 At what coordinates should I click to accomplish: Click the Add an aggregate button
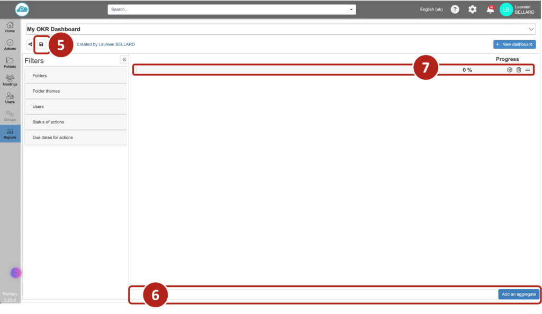point(519,294)
